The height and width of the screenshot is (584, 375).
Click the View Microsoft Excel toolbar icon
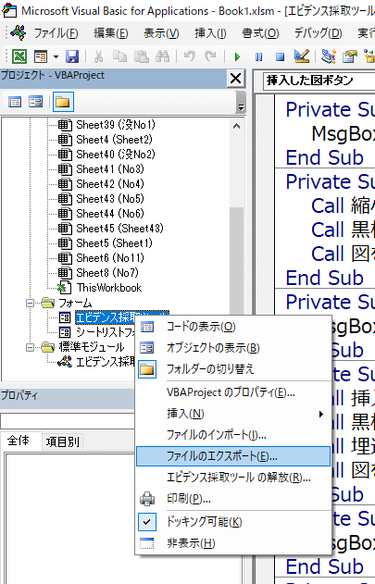(x=19, y=56)
